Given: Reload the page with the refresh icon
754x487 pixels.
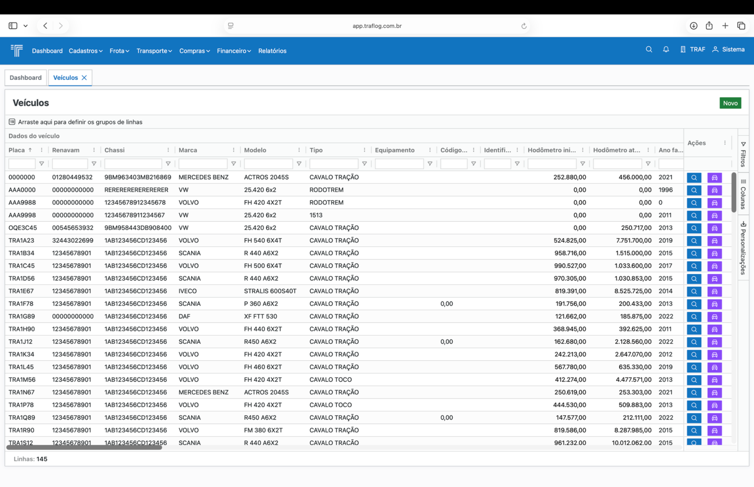Looking at the screenshot, I should coord(524,26).
